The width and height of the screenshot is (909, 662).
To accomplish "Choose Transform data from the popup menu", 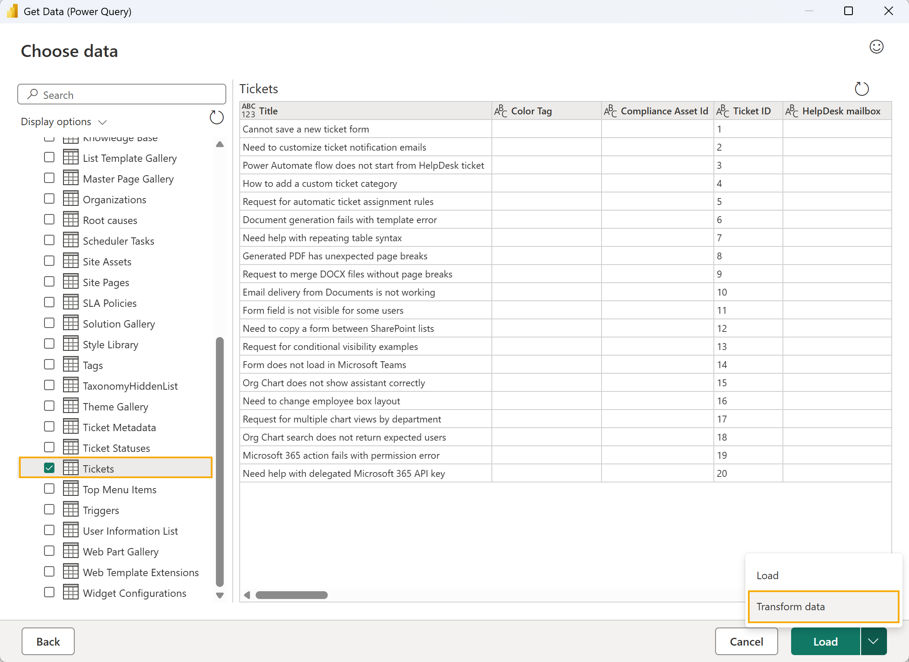I will [823, 606].
